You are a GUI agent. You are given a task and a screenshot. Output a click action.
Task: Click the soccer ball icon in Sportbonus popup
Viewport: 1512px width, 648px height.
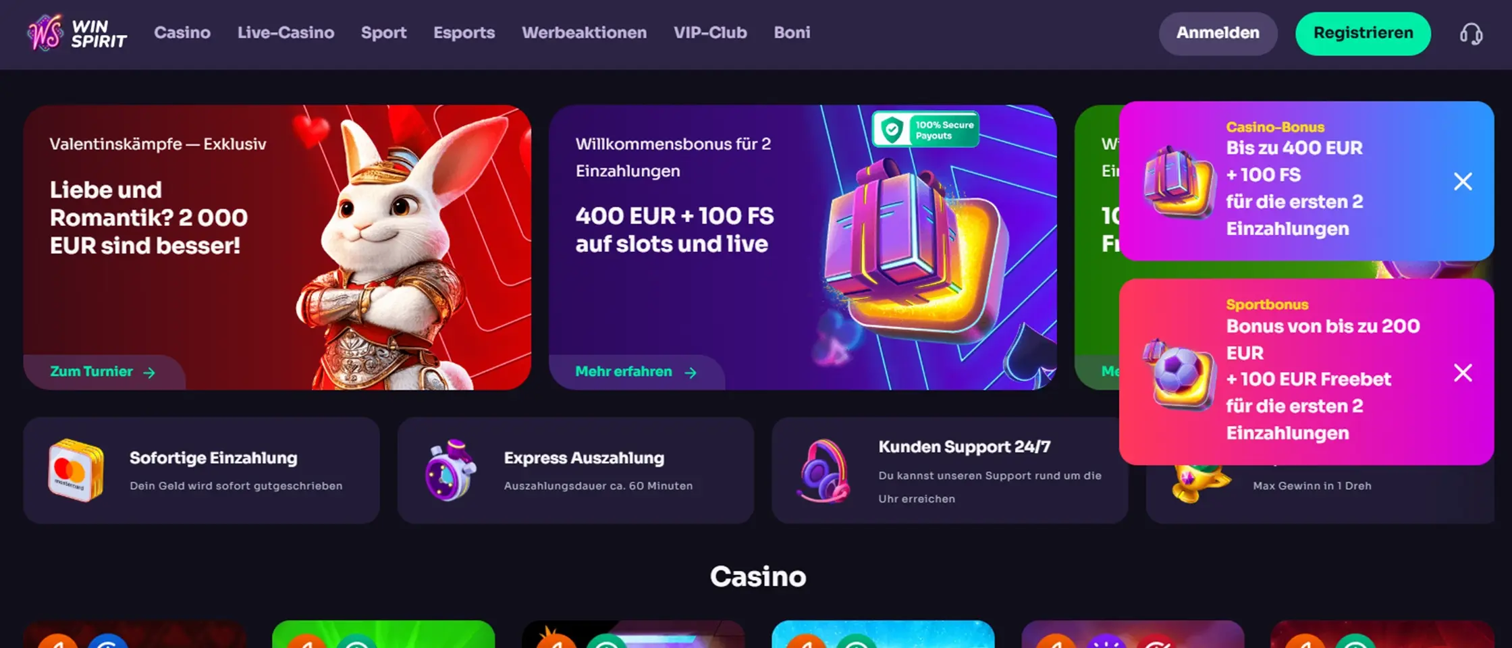click(x=1178, y=373)
